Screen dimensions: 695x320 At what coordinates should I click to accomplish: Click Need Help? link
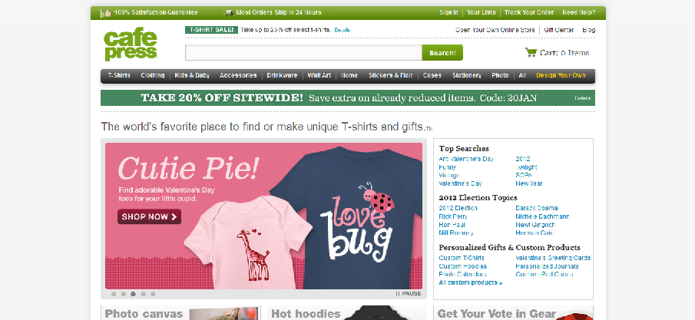[579, 12]
